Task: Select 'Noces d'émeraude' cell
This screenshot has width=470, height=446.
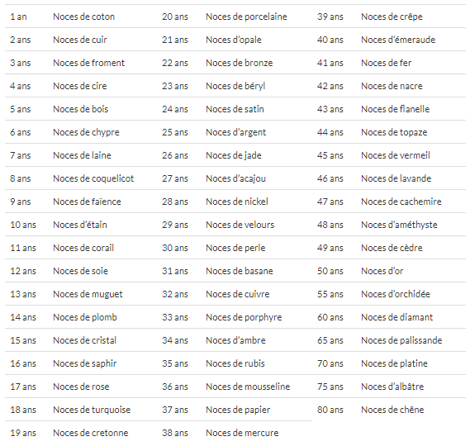Action: coord(398,40)
